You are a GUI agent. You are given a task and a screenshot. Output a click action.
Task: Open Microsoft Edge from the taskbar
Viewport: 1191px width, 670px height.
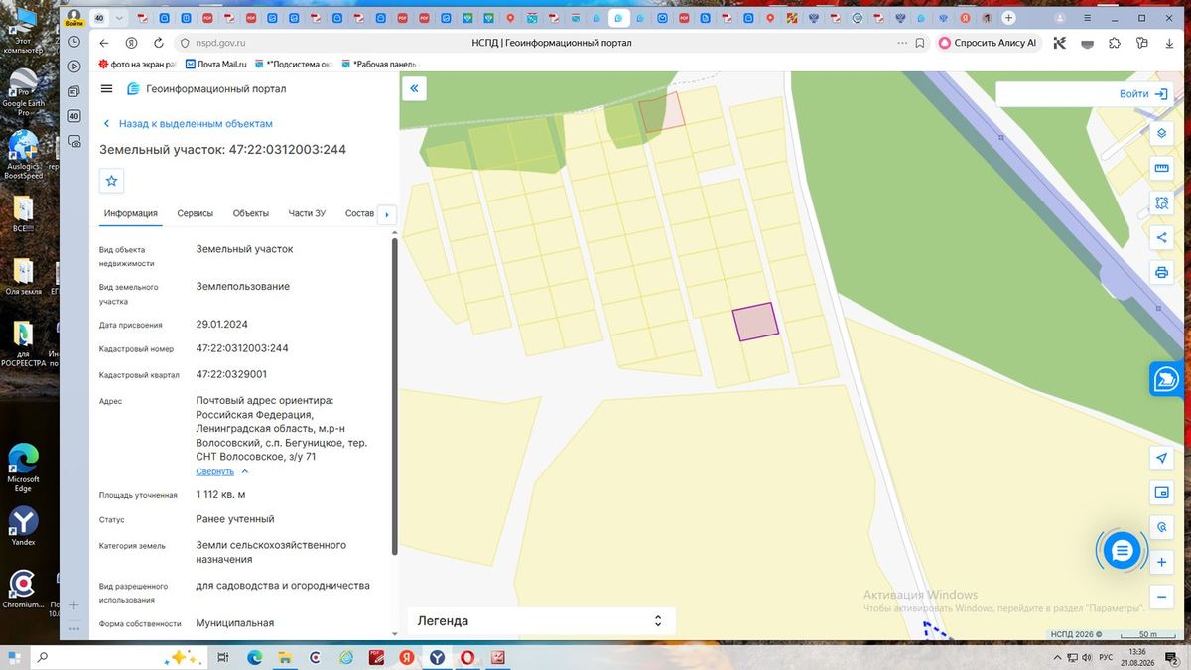point(254,657)
